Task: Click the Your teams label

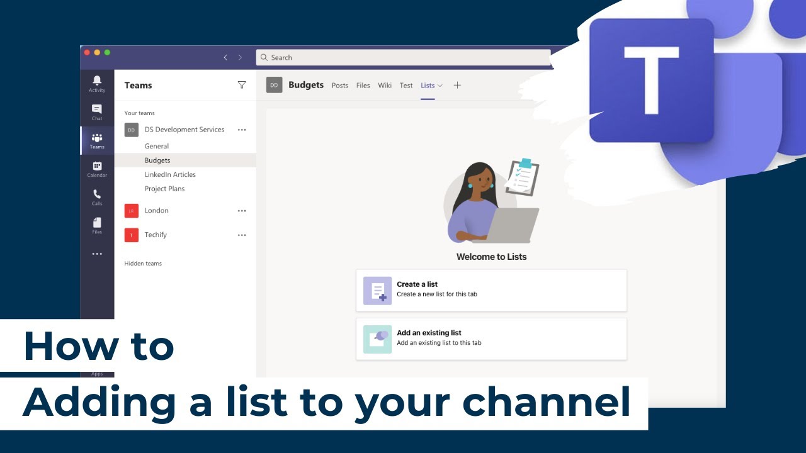Action: (139, 113)
